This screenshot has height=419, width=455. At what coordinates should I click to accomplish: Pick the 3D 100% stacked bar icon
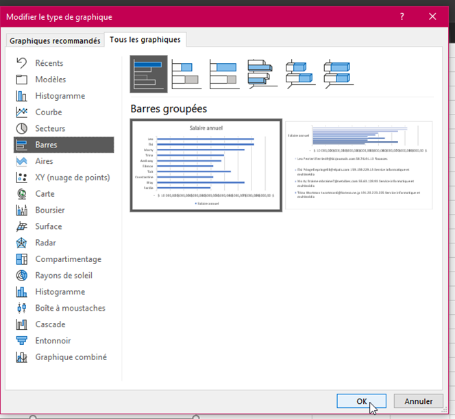click(338, 74)
